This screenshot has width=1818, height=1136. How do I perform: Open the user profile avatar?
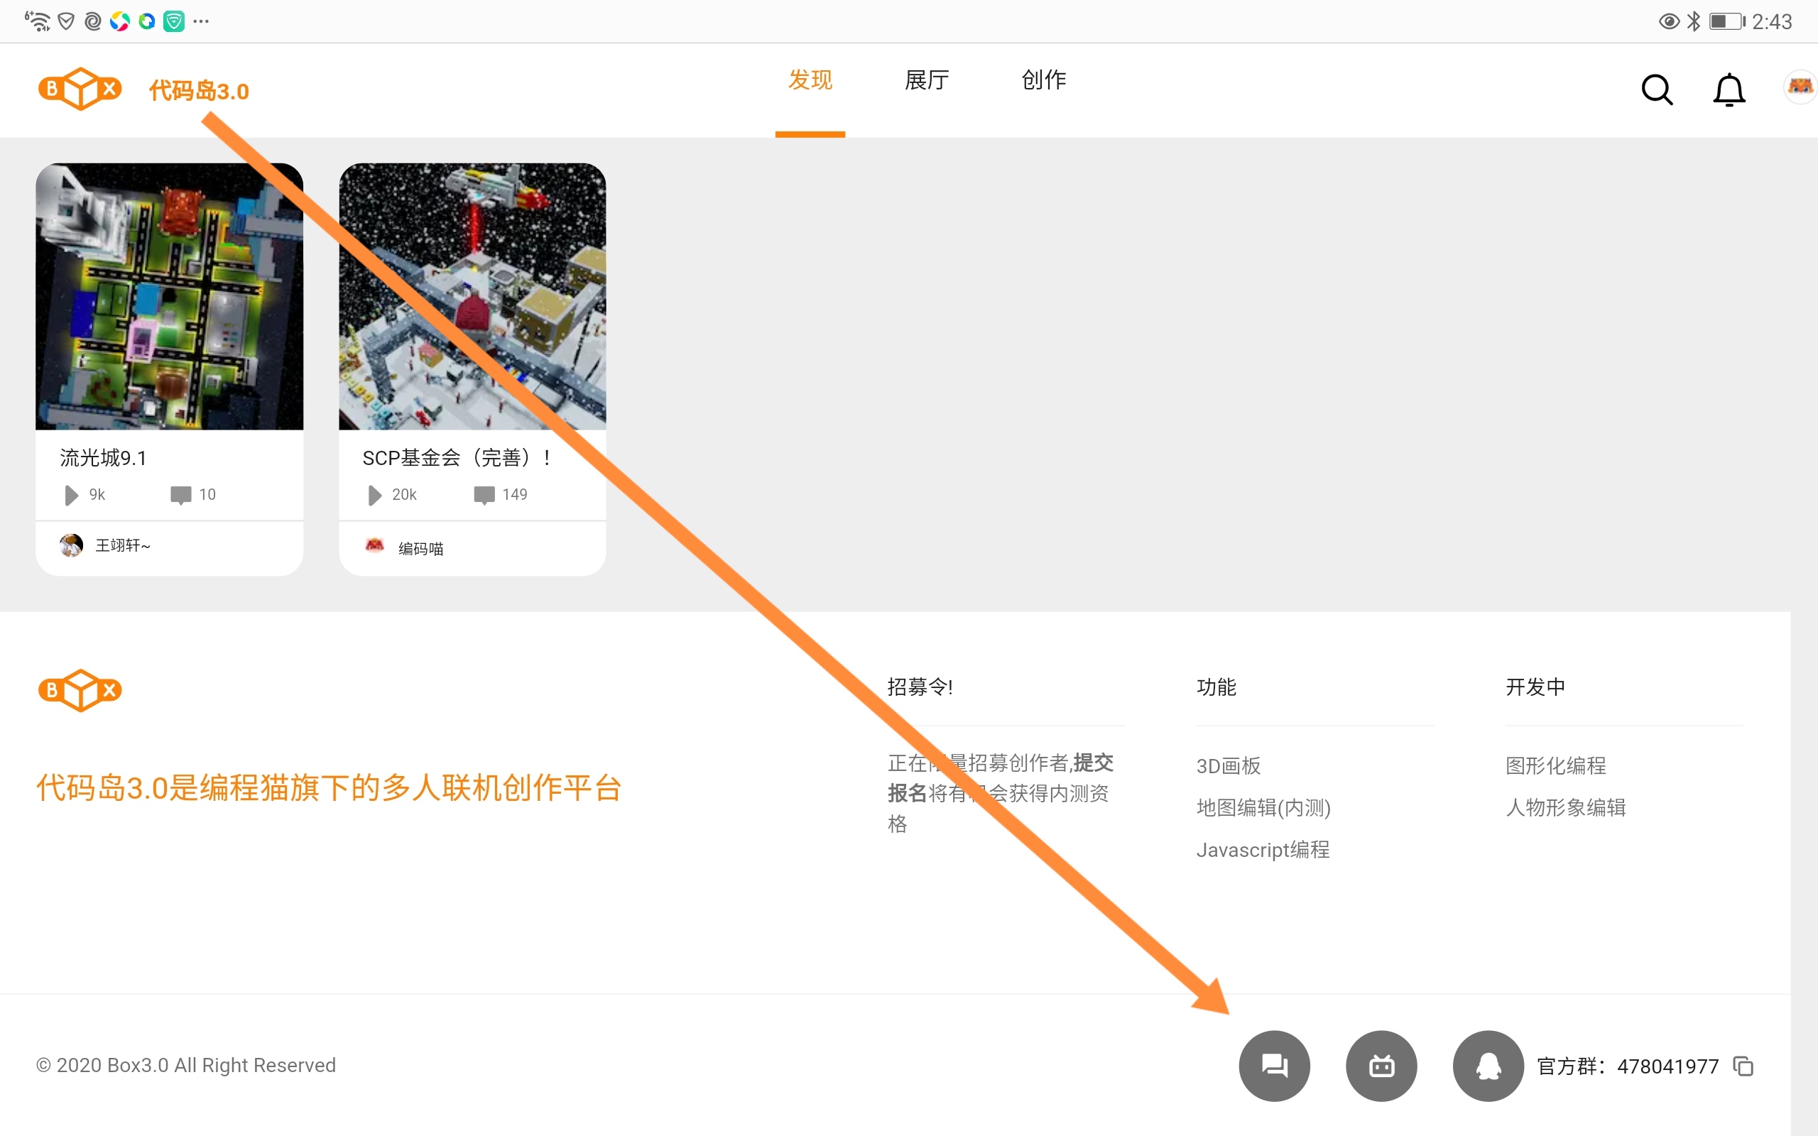click(1800, 88)
